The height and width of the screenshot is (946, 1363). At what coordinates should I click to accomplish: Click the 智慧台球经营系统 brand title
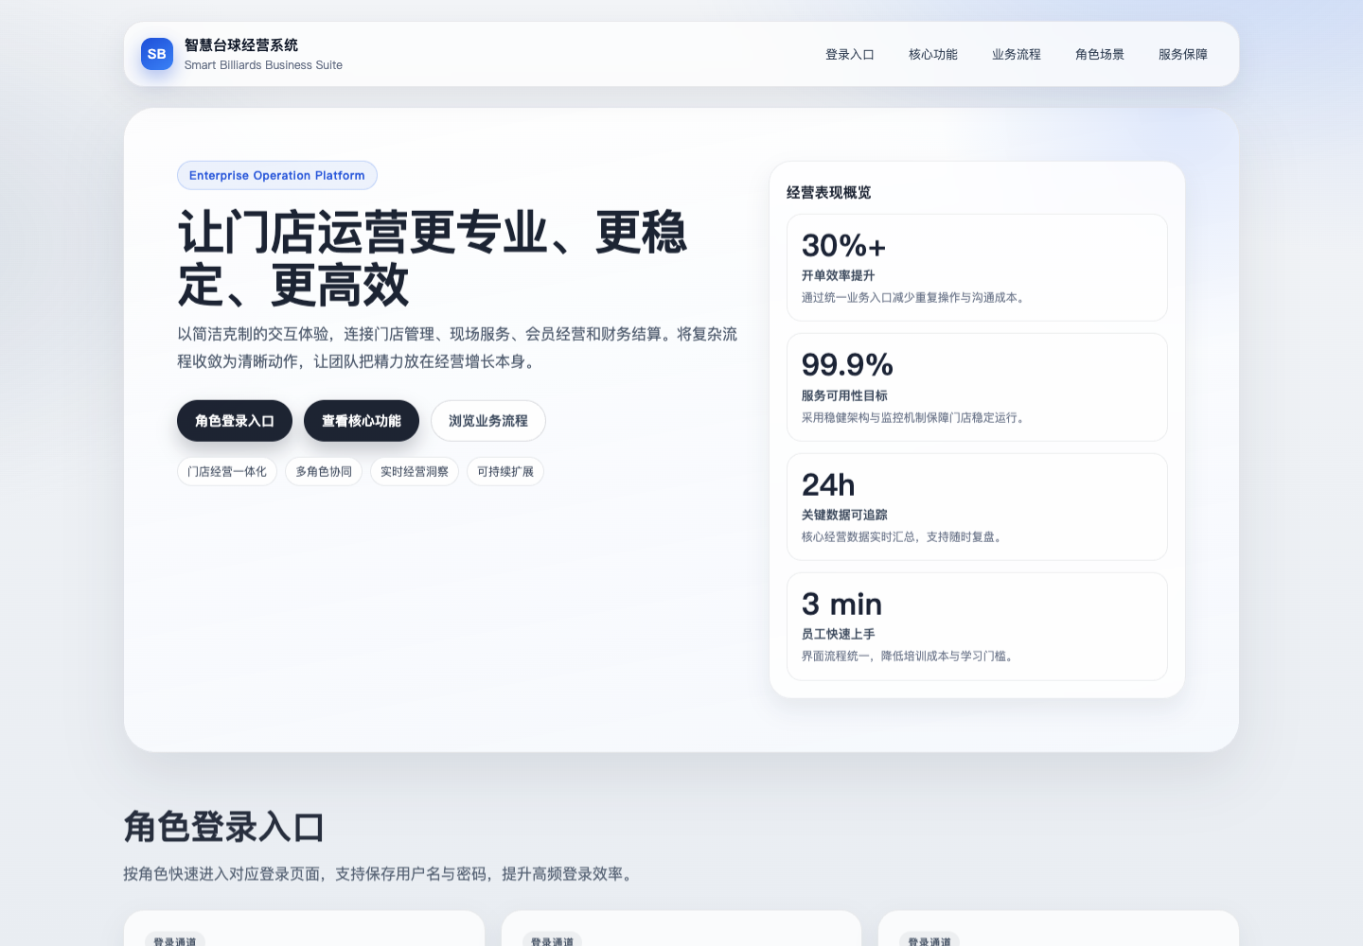(241, 44)
